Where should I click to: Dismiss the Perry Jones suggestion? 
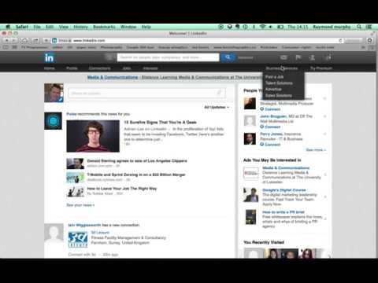(x=325, y=134)
